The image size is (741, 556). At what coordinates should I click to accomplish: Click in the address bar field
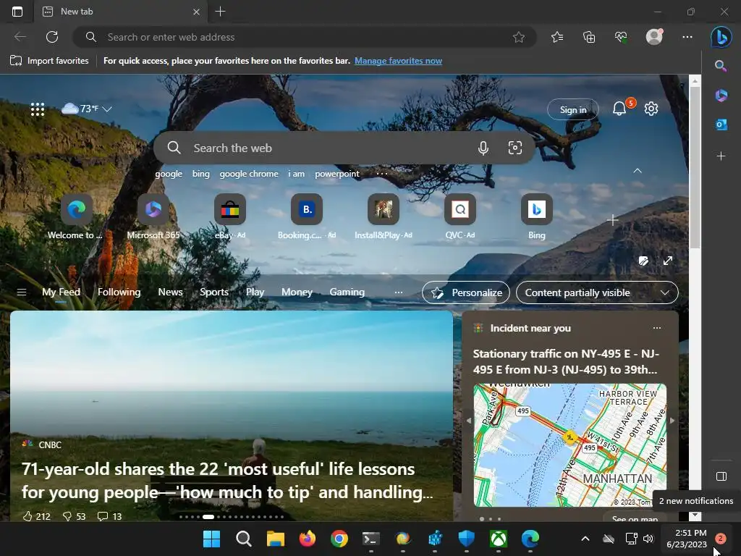coord(304,37)
